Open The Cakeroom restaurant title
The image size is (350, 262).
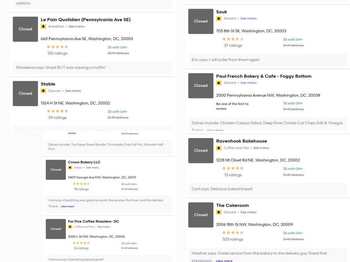(232, 206)
